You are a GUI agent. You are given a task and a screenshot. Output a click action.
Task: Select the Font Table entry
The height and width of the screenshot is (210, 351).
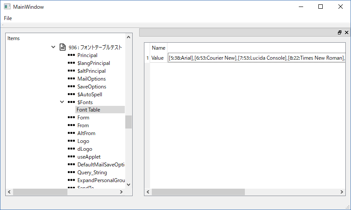coord(100,110)
